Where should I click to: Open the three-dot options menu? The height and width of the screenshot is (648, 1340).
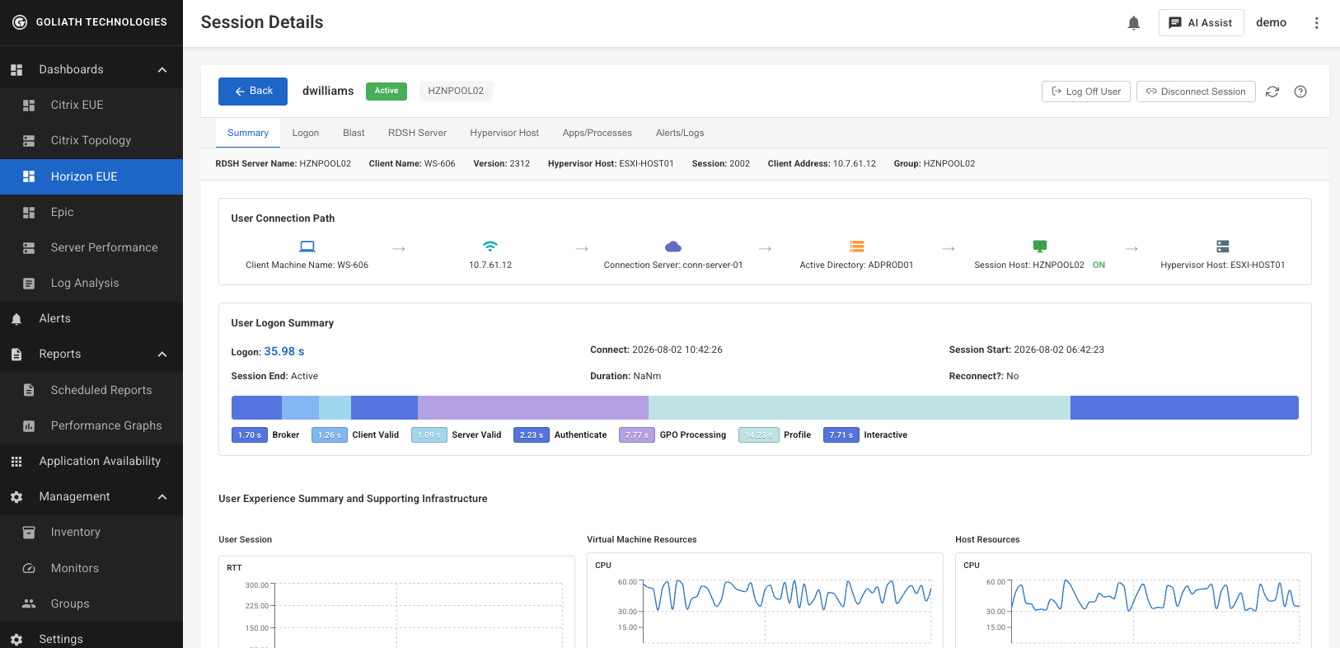tap(1316, 23)
